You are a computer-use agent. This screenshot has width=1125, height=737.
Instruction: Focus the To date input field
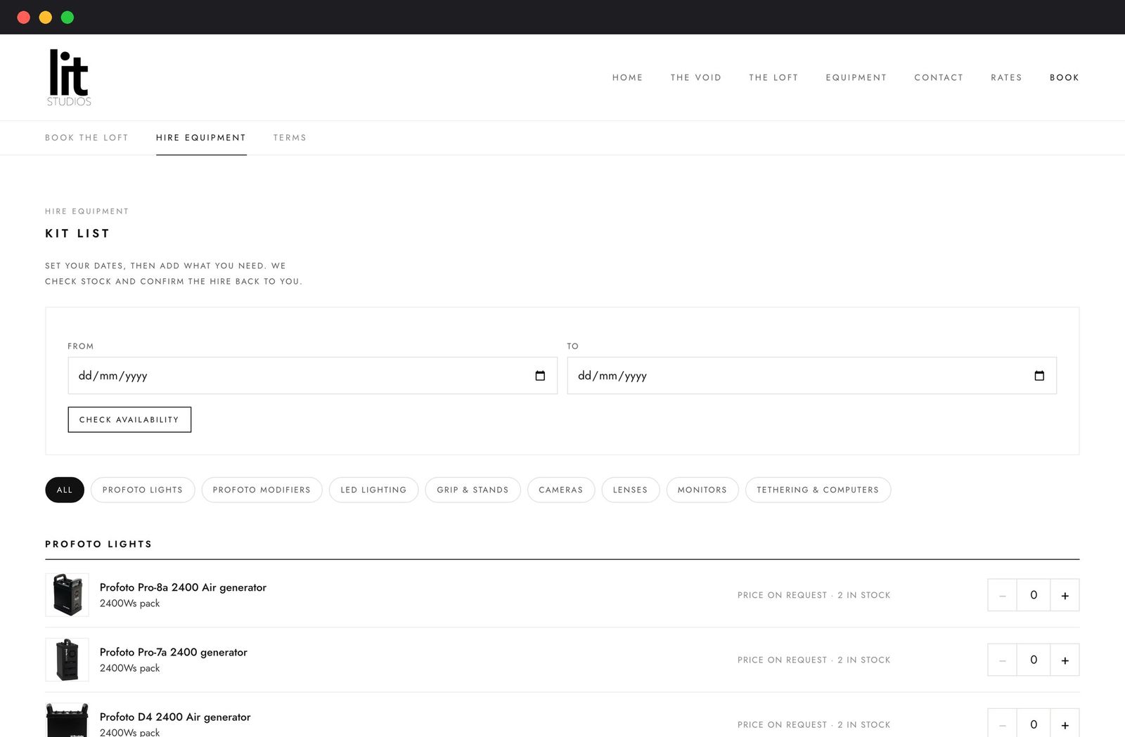[x=811, y=375]
